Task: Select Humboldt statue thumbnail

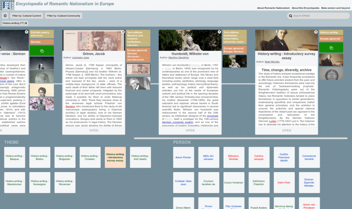Action: pos(235,61)
